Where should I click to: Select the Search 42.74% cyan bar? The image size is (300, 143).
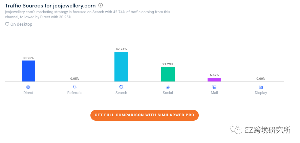point(121,67)
